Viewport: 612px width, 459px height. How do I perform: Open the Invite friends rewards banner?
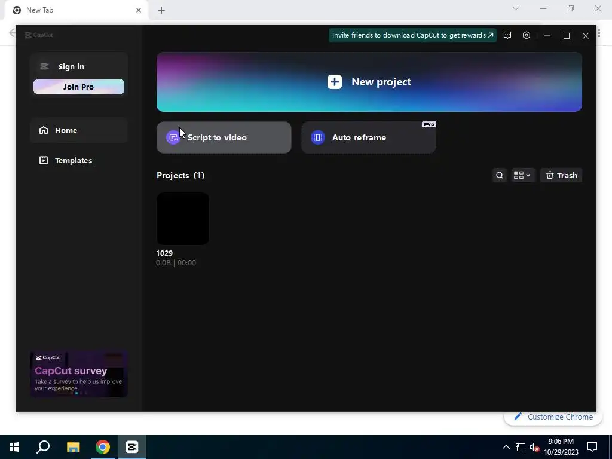point(412,35)
